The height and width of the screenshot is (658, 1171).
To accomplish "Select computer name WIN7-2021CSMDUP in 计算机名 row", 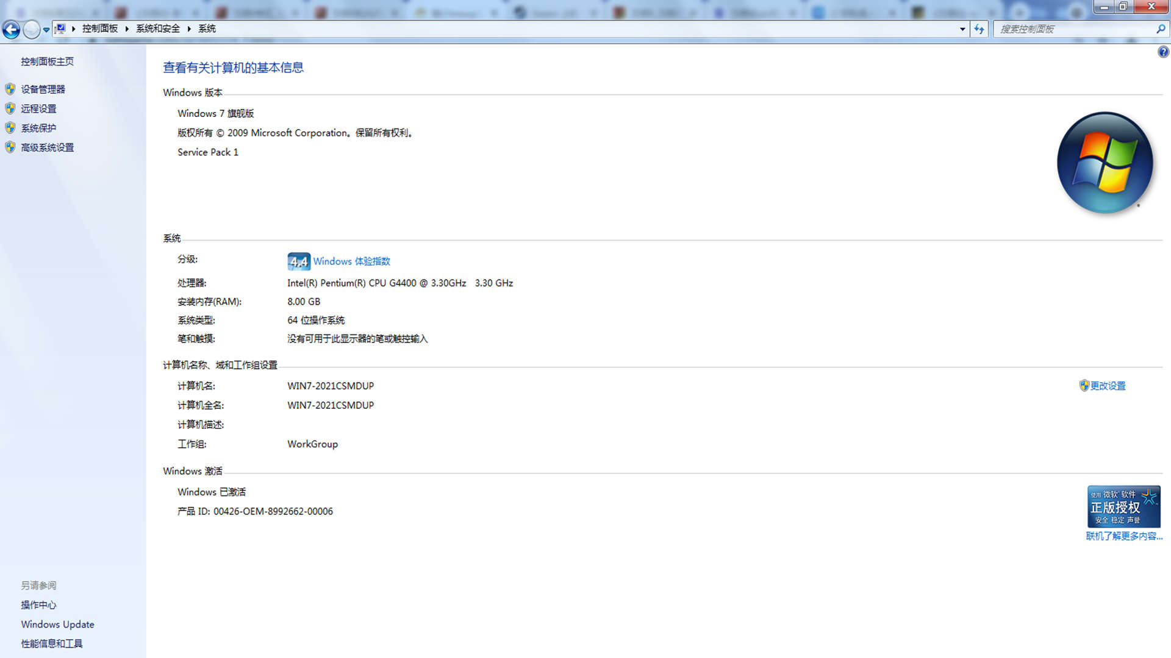I will 331,386.
